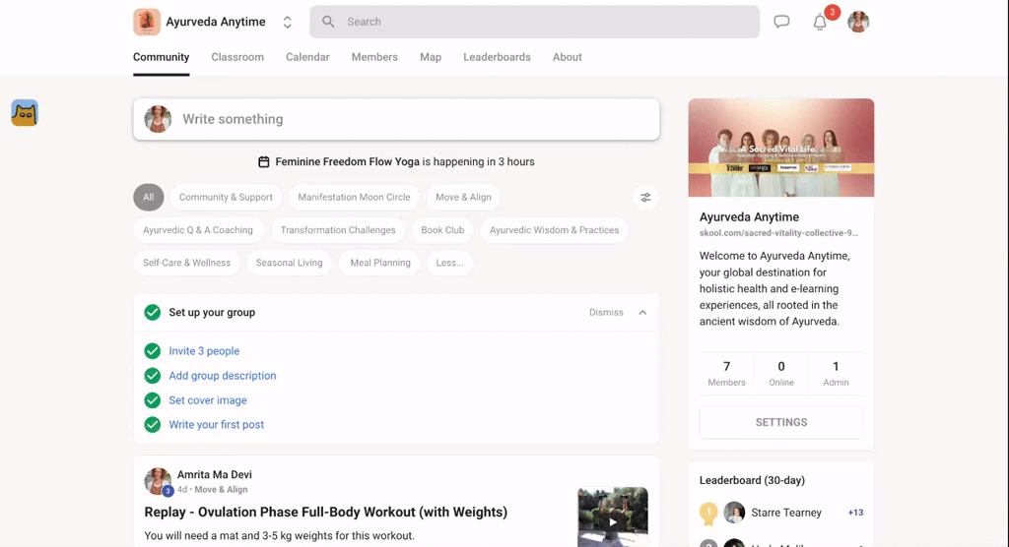Filter by Ayurvedic Q & A Coaching

(198, 230)
